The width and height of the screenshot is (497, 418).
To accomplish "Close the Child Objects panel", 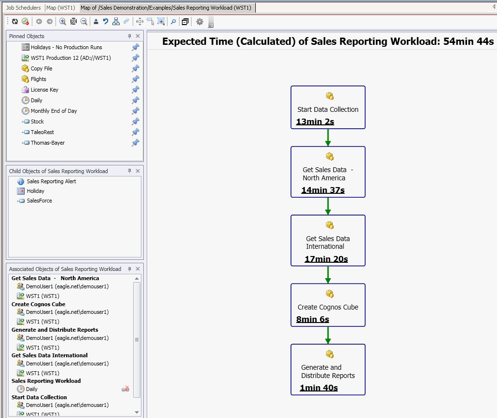I will click(x=138, y=171).
